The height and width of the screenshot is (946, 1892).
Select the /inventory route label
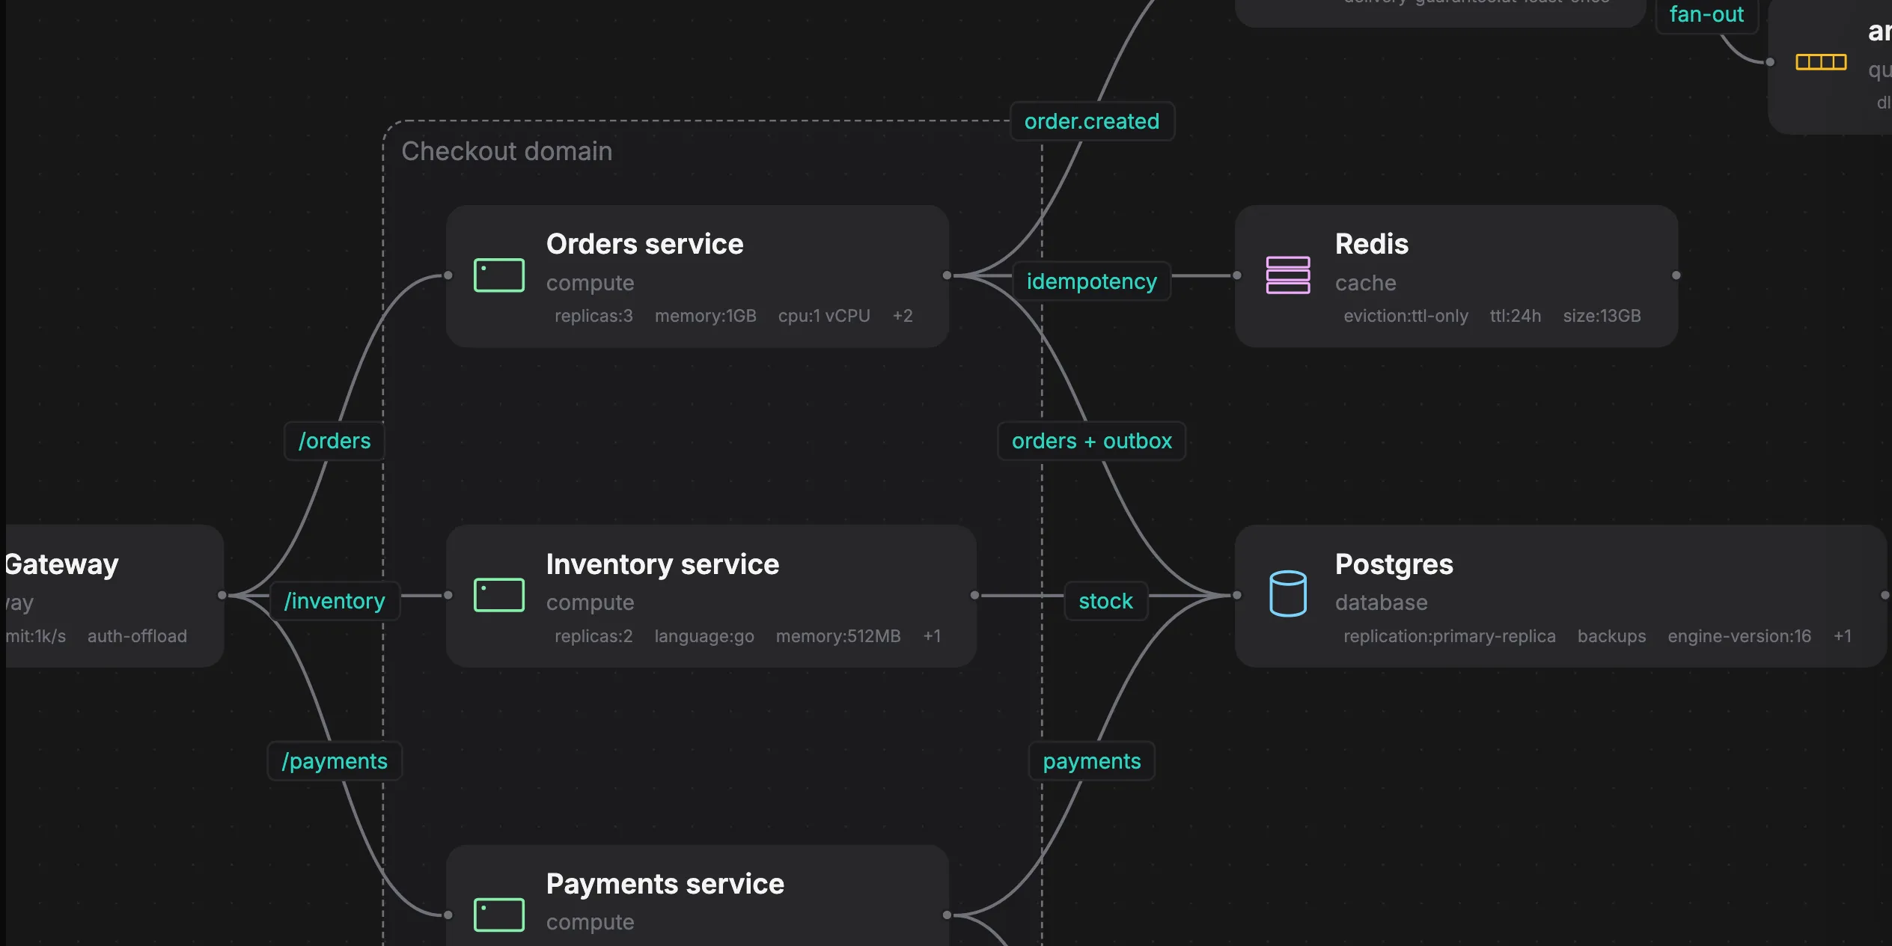[335, 601]
